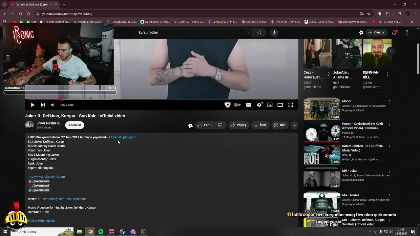Screen dimensions: 420x236
Task: Open the #Joker hashtag in description header
Action: pos(113,137)
